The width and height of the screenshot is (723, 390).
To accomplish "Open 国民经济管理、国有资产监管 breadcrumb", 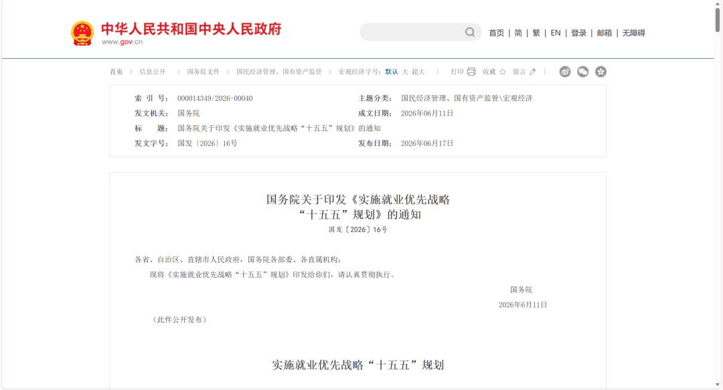I will click(279, 72).
